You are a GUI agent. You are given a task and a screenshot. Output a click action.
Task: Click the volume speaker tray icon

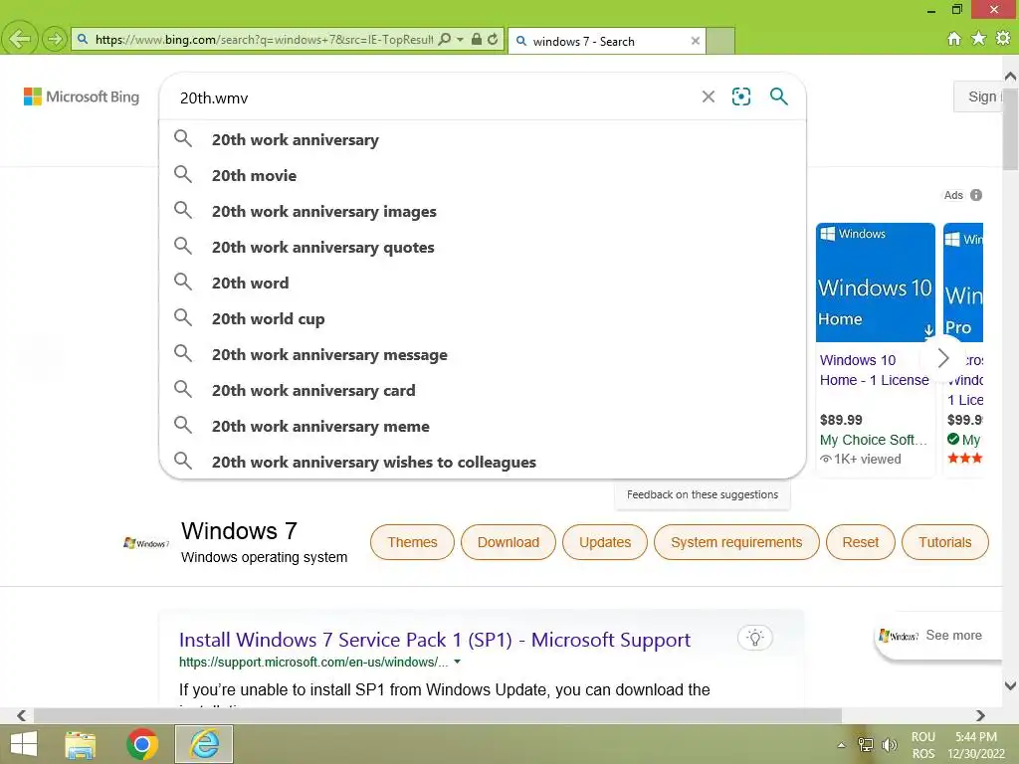(x=889, y=745)
